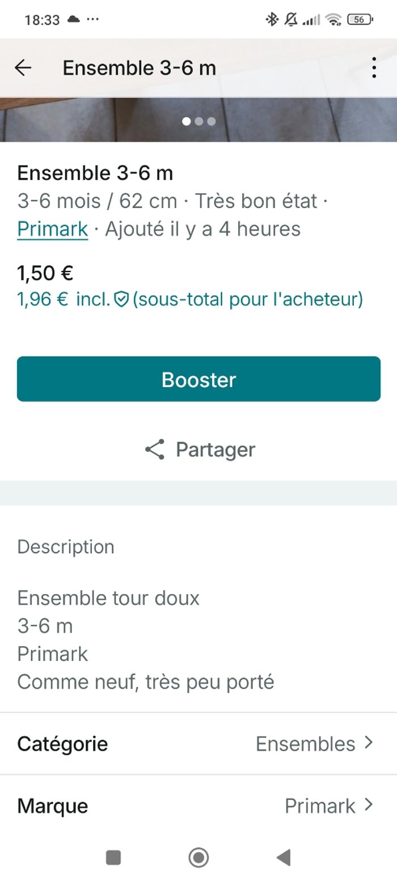This screenshot has width=397, height=882.
Task: Tap the back arrow icon
Action: pyautogui.click(x=23, y=68)
